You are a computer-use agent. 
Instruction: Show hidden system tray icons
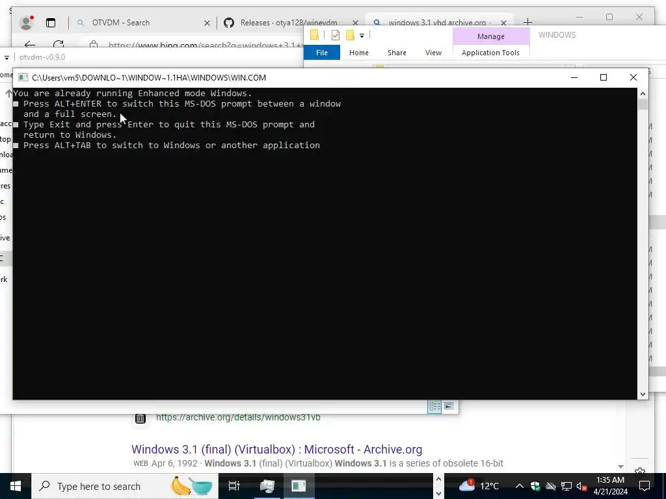(x=519, y=486)
